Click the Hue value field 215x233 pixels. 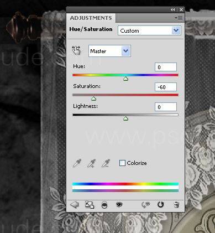point(166,67)
